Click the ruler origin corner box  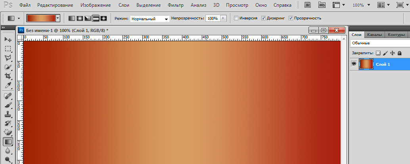(20, 38)
